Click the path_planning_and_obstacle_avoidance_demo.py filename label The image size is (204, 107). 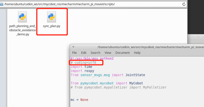point(22,30)
